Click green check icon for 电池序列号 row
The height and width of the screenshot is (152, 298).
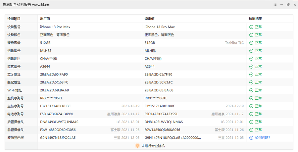click(251, 114)
